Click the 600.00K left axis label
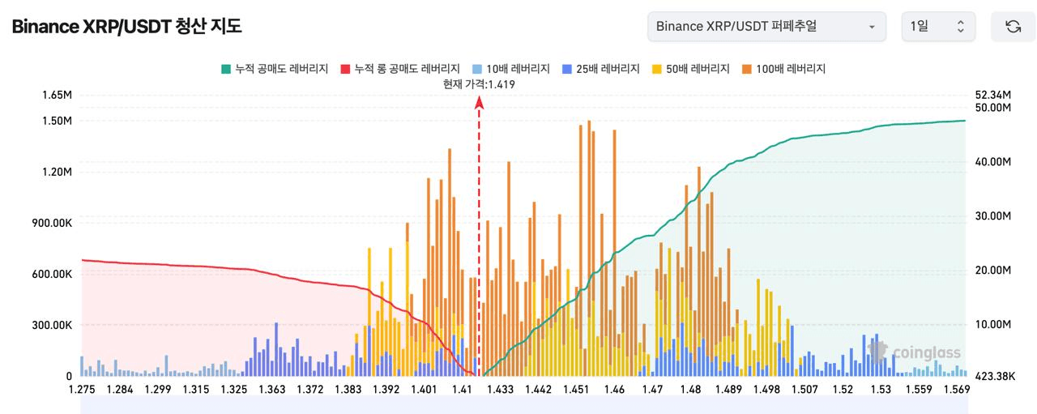This screenshot has height=414, width=1037. tap(51, 274)
